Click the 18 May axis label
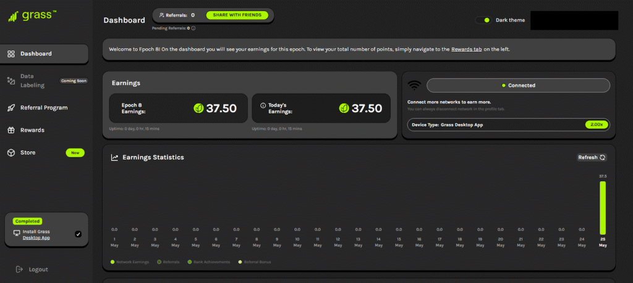 (x=460, y=243)
